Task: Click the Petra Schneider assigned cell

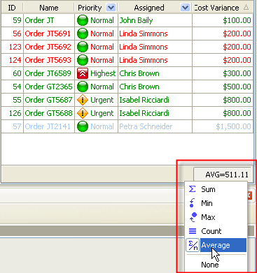Action: click(x=155, y=126)
